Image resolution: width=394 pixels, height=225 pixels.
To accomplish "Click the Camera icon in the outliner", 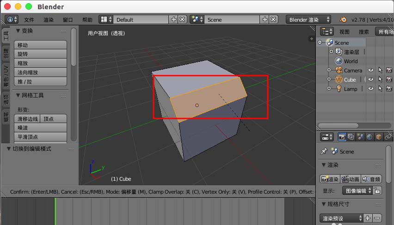I will click(339, 71).
